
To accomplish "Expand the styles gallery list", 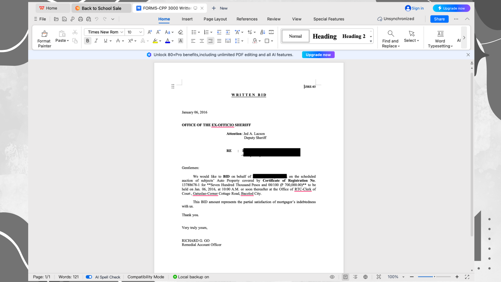I will pos(371,41).
